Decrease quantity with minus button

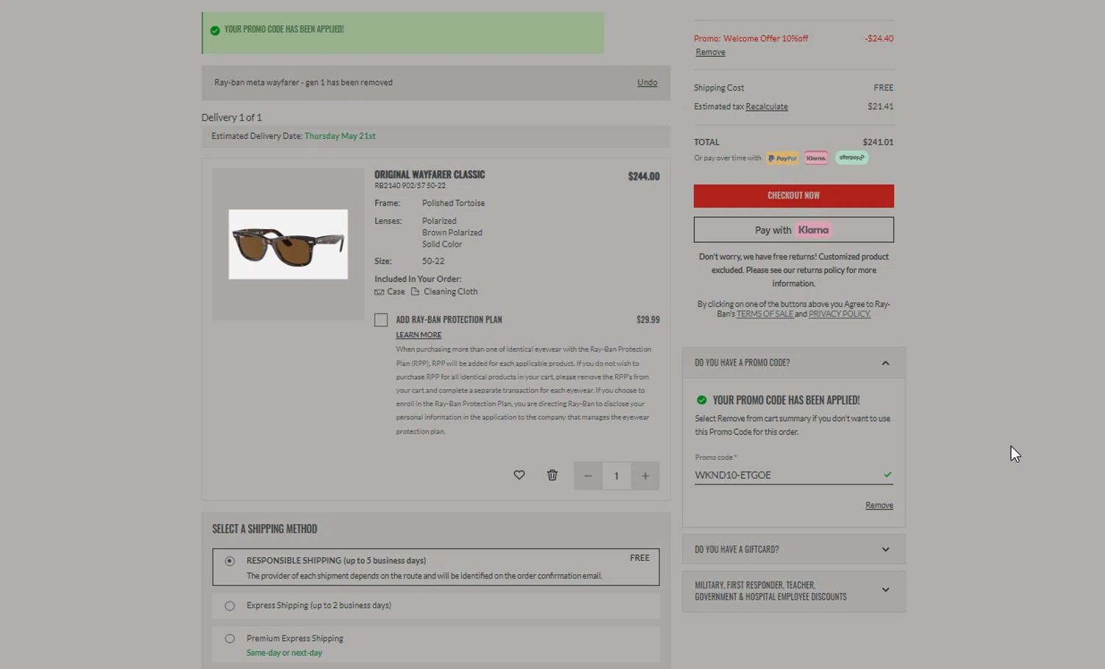(588, 476)
